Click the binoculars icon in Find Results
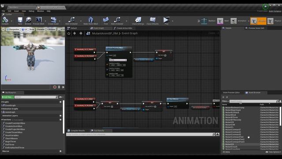The height and width of the screenshot is (159, 282). pyautogui.click(x=217, y=134)
